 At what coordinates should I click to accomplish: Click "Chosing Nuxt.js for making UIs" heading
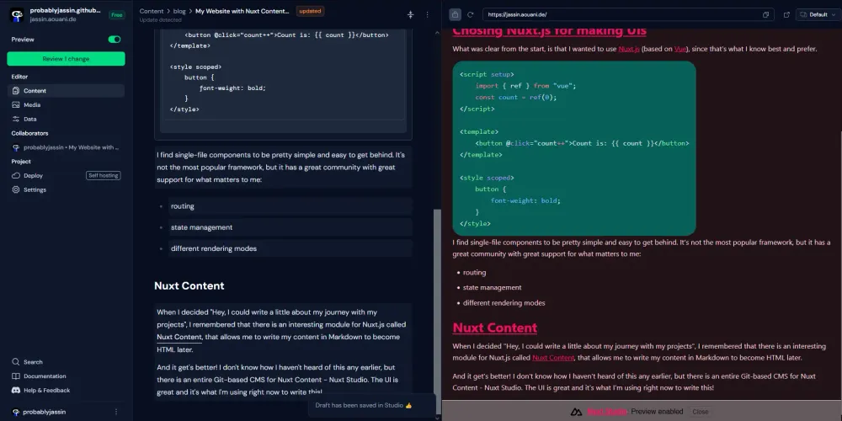pyautogui.click(x=549, y=31)
